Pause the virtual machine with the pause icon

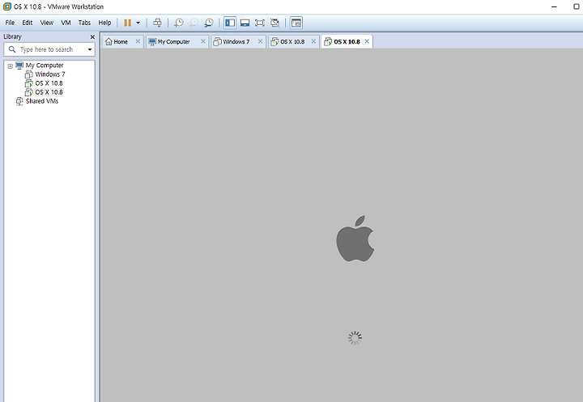(128, 23)
